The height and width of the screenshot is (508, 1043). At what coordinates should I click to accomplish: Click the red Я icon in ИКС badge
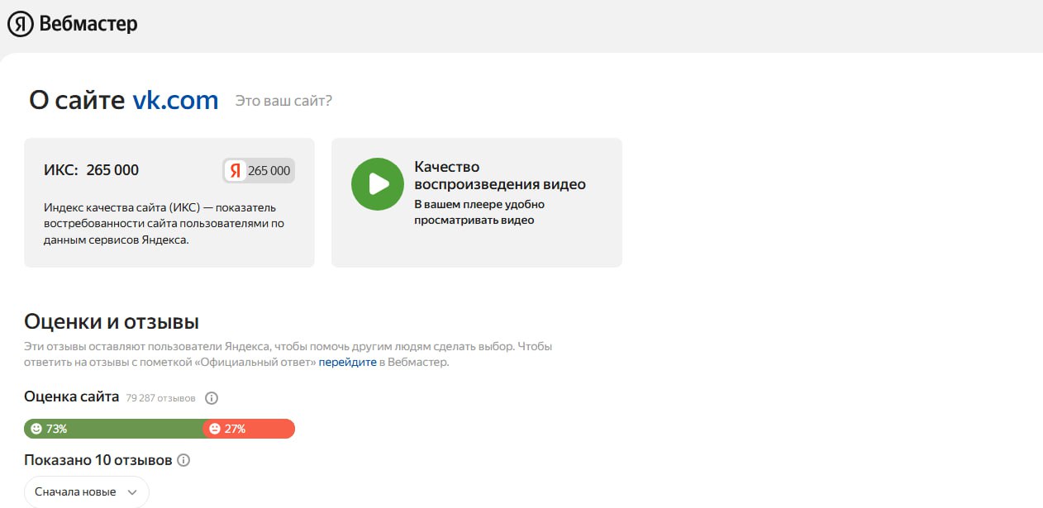tap(236, 171)
